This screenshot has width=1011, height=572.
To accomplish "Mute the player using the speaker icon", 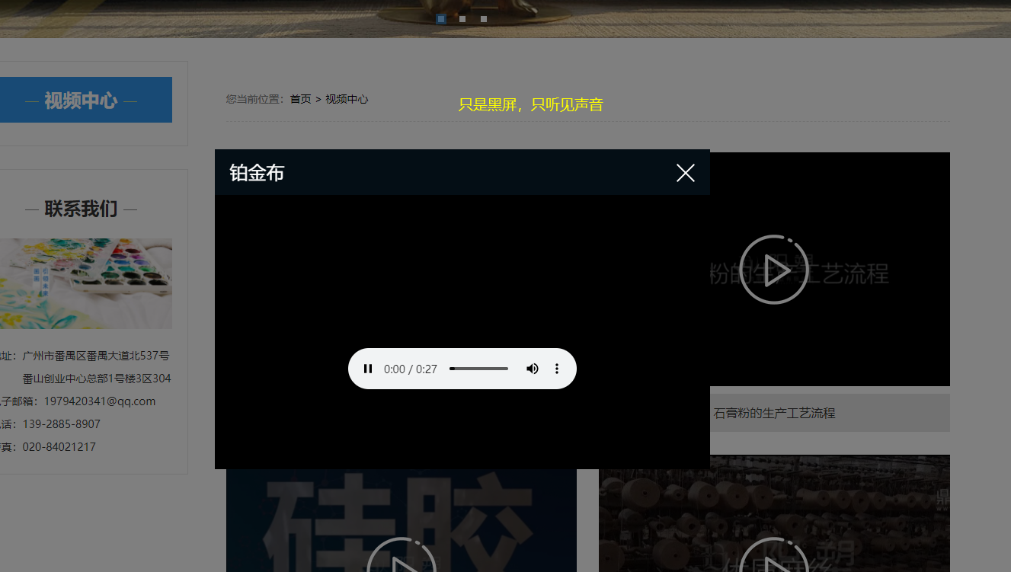I will click(533, 369).
